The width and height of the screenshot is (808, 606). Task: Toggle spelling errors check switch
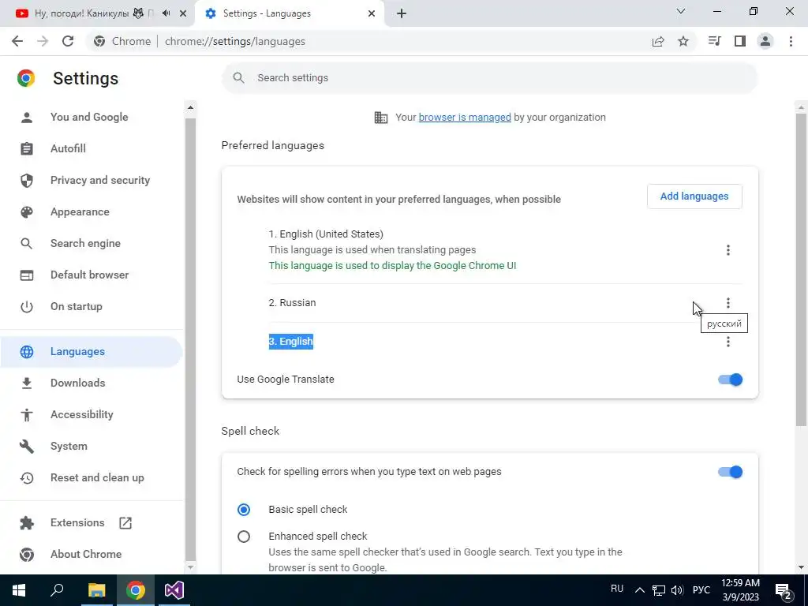click(x=730, y=472)
